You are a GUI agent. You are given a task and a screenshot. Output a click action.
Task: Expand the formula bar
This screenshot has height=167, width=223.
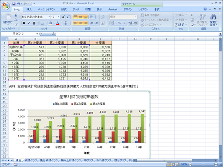coord(220,34)
